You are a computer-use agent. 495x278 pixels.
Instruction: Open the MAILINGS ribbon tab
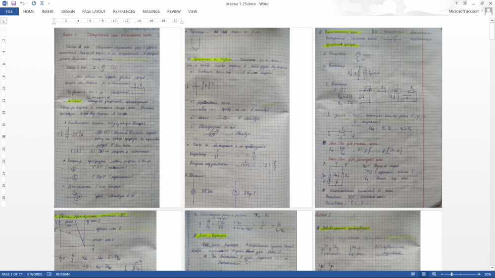coord(151,11)
